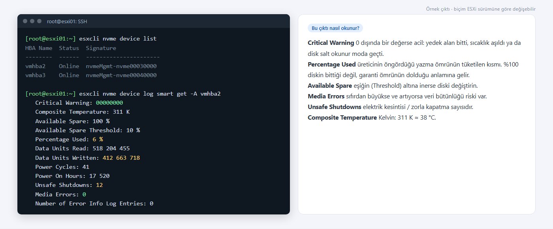Click the Critical Warning value 00000000

coord(109,103)
